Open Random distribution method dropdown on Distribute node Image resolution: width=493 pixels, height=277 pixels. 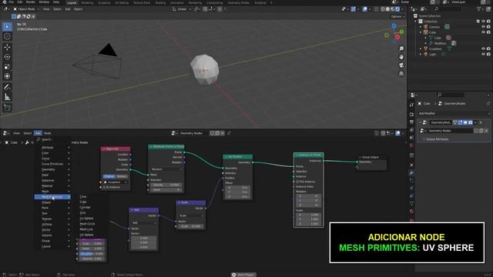point(166,169)
